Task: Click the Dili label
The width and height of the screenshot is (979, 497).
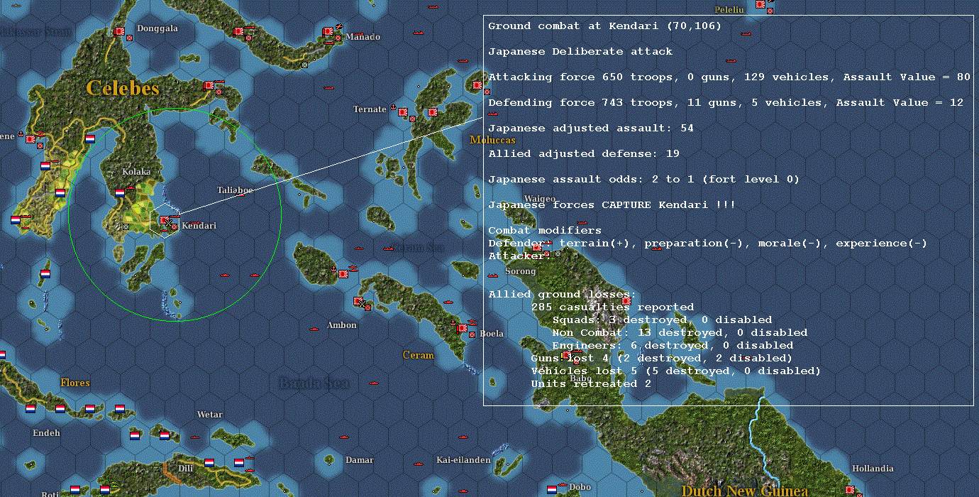Action: tap(186, 469)
